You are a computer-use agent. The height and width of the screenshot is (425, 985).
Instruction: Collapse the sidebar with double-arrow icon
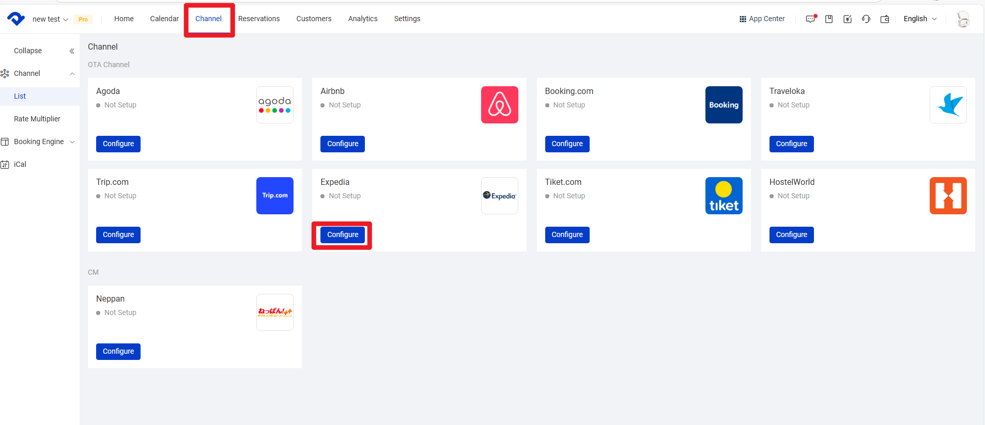(x=72, y=51)
